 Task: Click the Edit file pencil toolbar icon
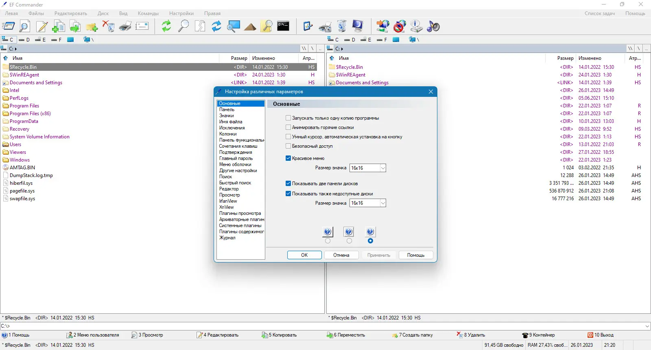click(42, 26)
